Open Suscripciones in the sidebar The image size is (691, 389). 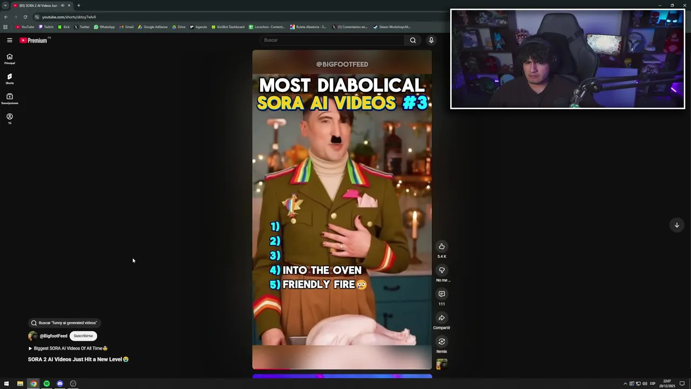9,99
